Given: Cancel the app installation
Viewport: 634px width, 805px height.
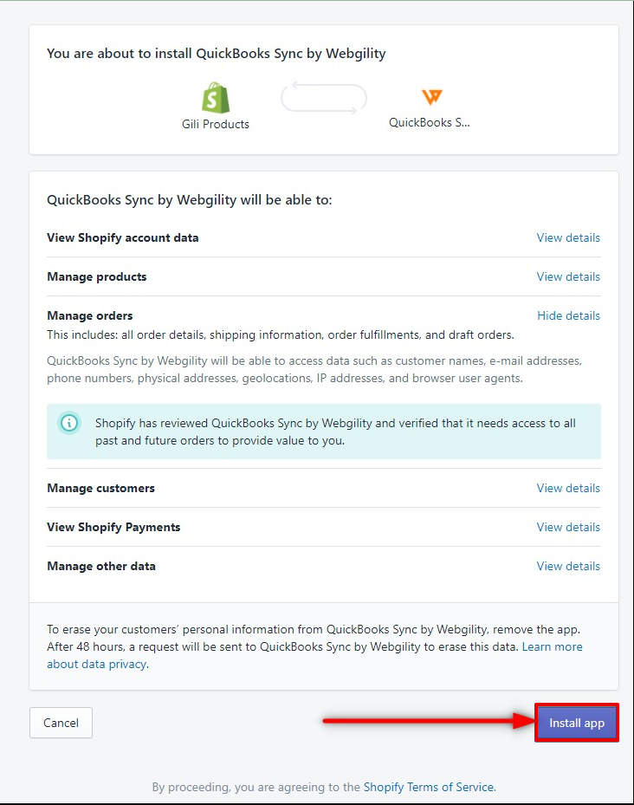Looking at the screenshot, I should coord(61,723).
